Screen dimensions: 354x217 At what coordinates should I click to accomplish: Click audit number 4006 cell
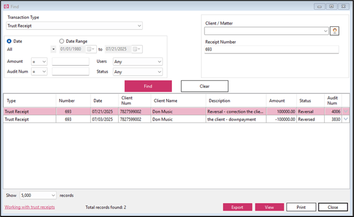click(x=333, y=111)
